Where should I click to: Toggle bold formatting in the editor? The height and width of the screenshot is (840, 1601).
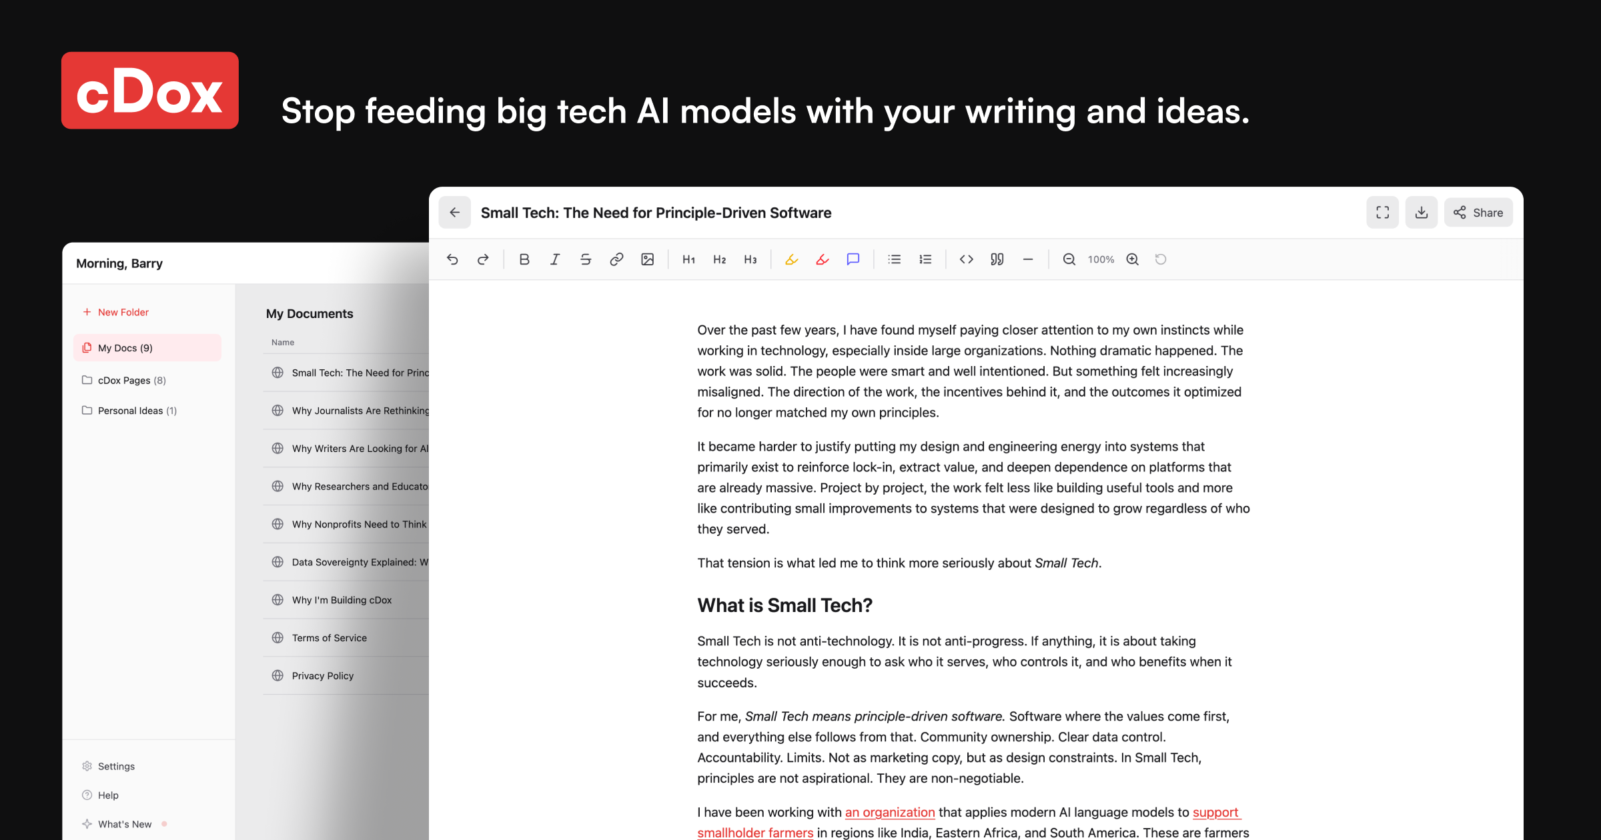pos(524,259)
